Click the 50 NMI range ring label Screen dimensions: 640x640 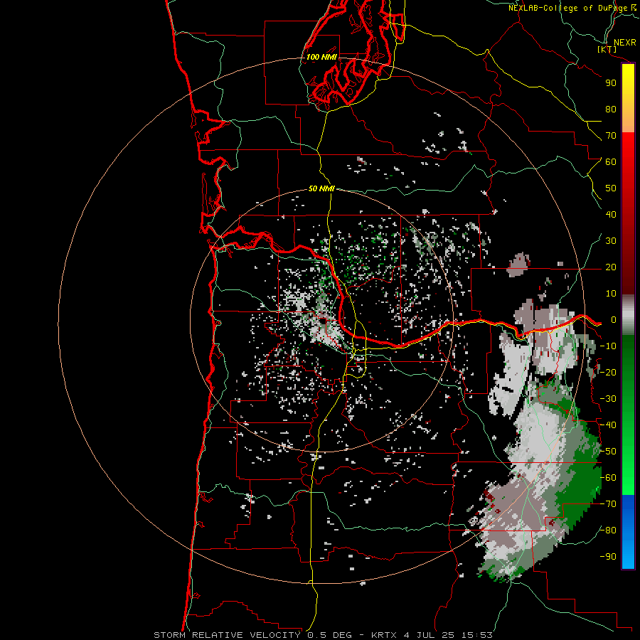point(321,188)
